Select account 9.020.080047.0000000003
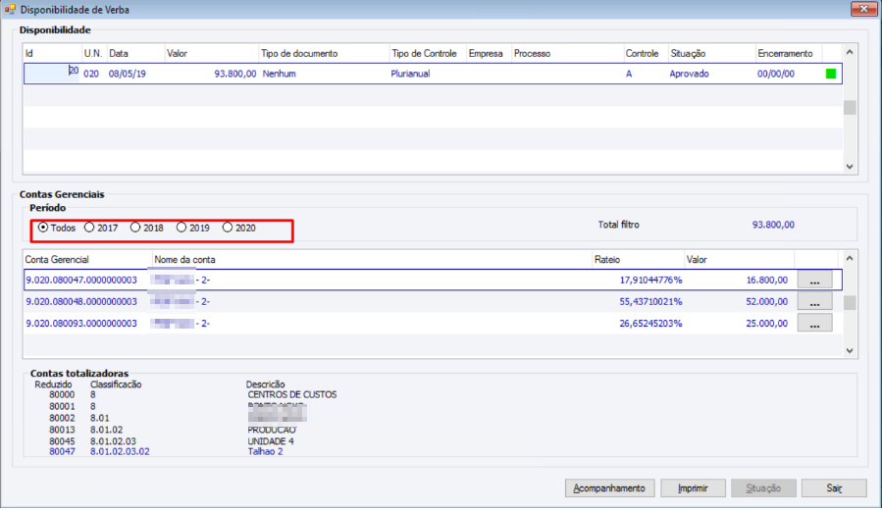 pyautogui.click(x=81, y=280)
